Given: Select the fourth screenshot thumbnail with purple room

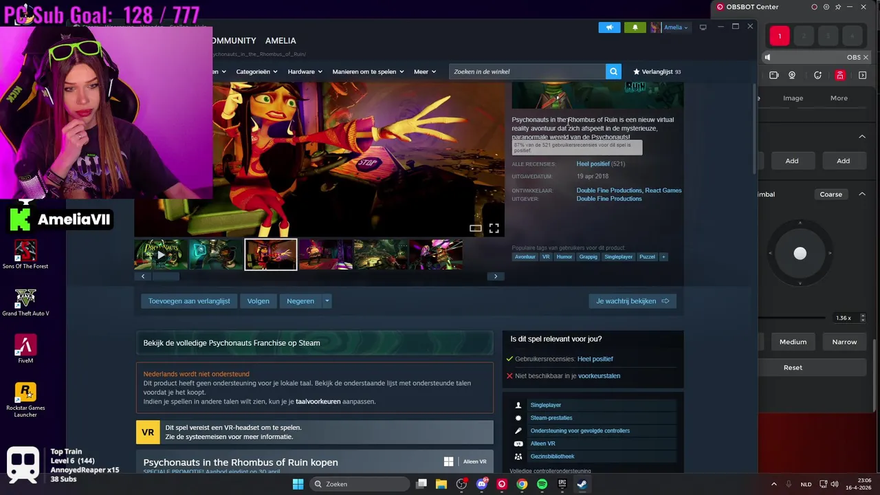Looking at the screenshot, I should pyautogui.click(x=326, y=254).
